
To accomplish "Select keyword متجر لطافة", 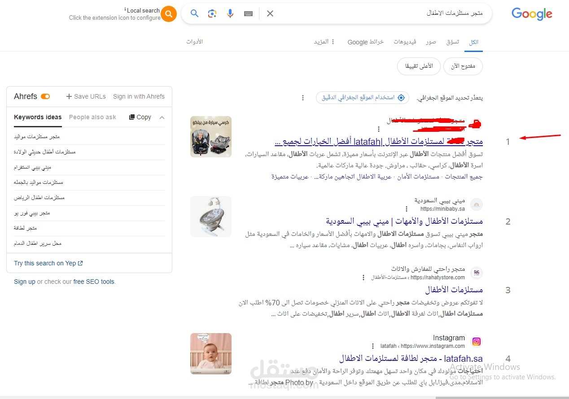I will pos(25,228).
